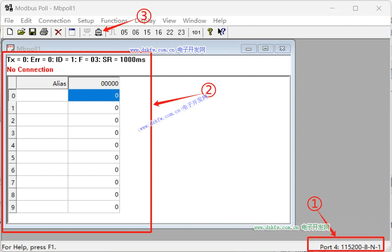The image size is (392, 252).
Task: Click the 101 toolbar button
Action: coord(196,32)
